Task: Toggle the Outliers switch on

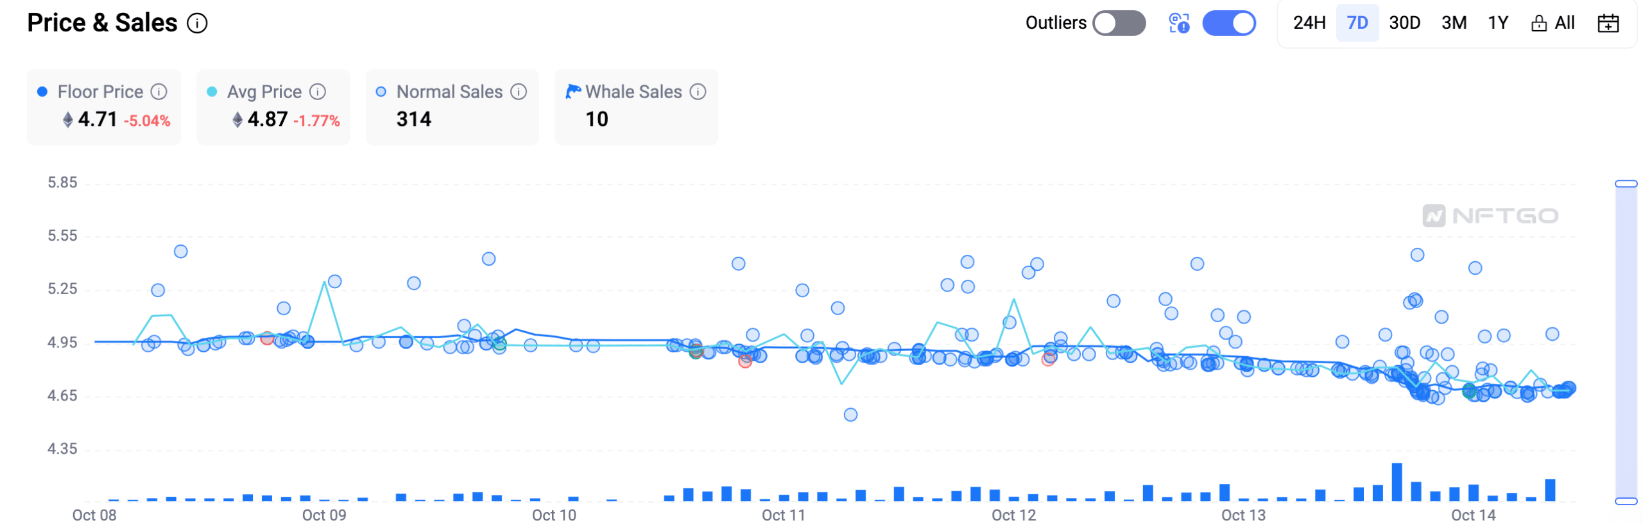Action: 1119,23
